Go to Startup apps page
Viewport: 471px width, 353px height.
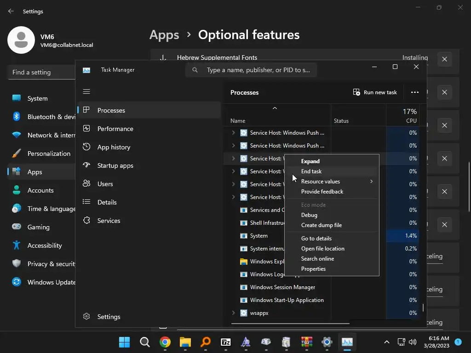coord(149,165)
